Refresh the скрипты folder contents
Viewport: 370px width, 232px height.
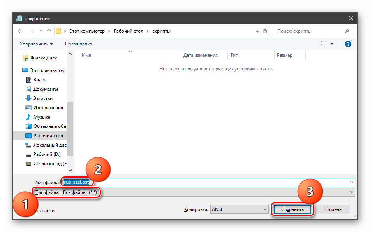[x=265, y=31]
